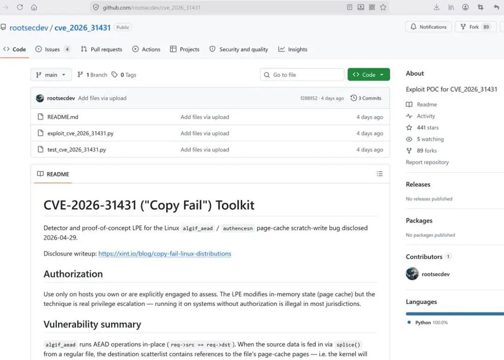Open the Projects tab
Viewport: 504px width, 360px height.
point(185,49)
